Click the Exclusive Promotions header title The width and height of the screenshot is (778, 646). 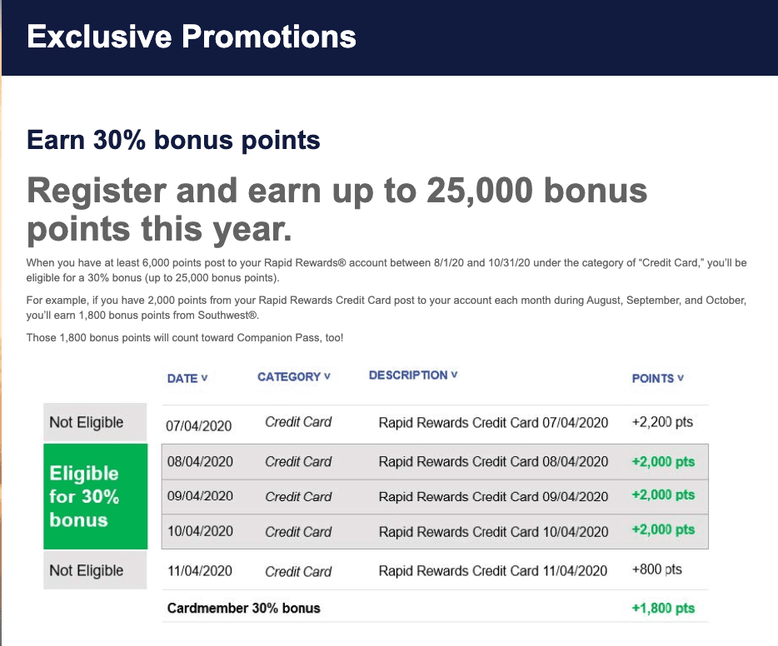pos(192,37)
